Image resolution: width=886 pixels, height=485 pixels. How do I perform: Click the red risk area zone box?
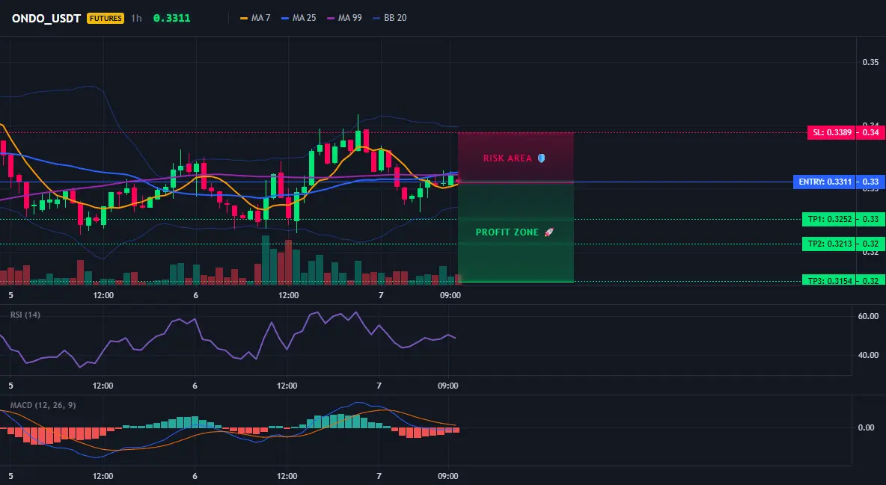516,158
